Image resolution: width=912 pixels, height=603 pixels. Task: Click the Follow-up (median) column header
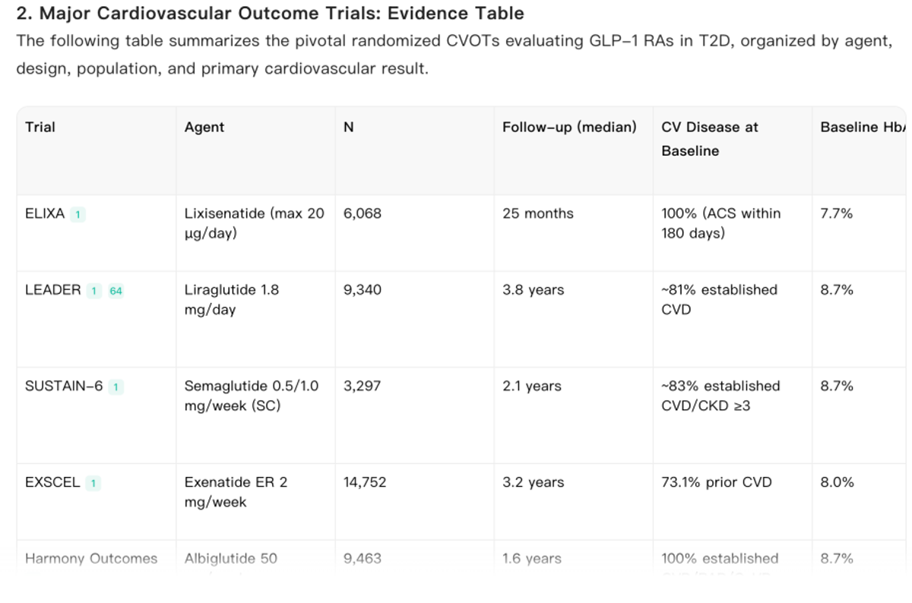click(x=569, y=128)
